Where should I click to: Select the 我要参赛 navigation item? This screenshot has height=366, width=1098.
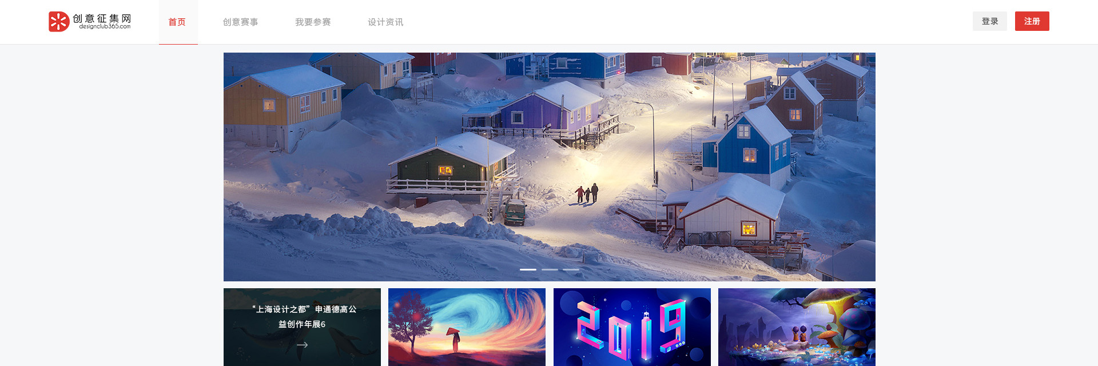point(313,22)
